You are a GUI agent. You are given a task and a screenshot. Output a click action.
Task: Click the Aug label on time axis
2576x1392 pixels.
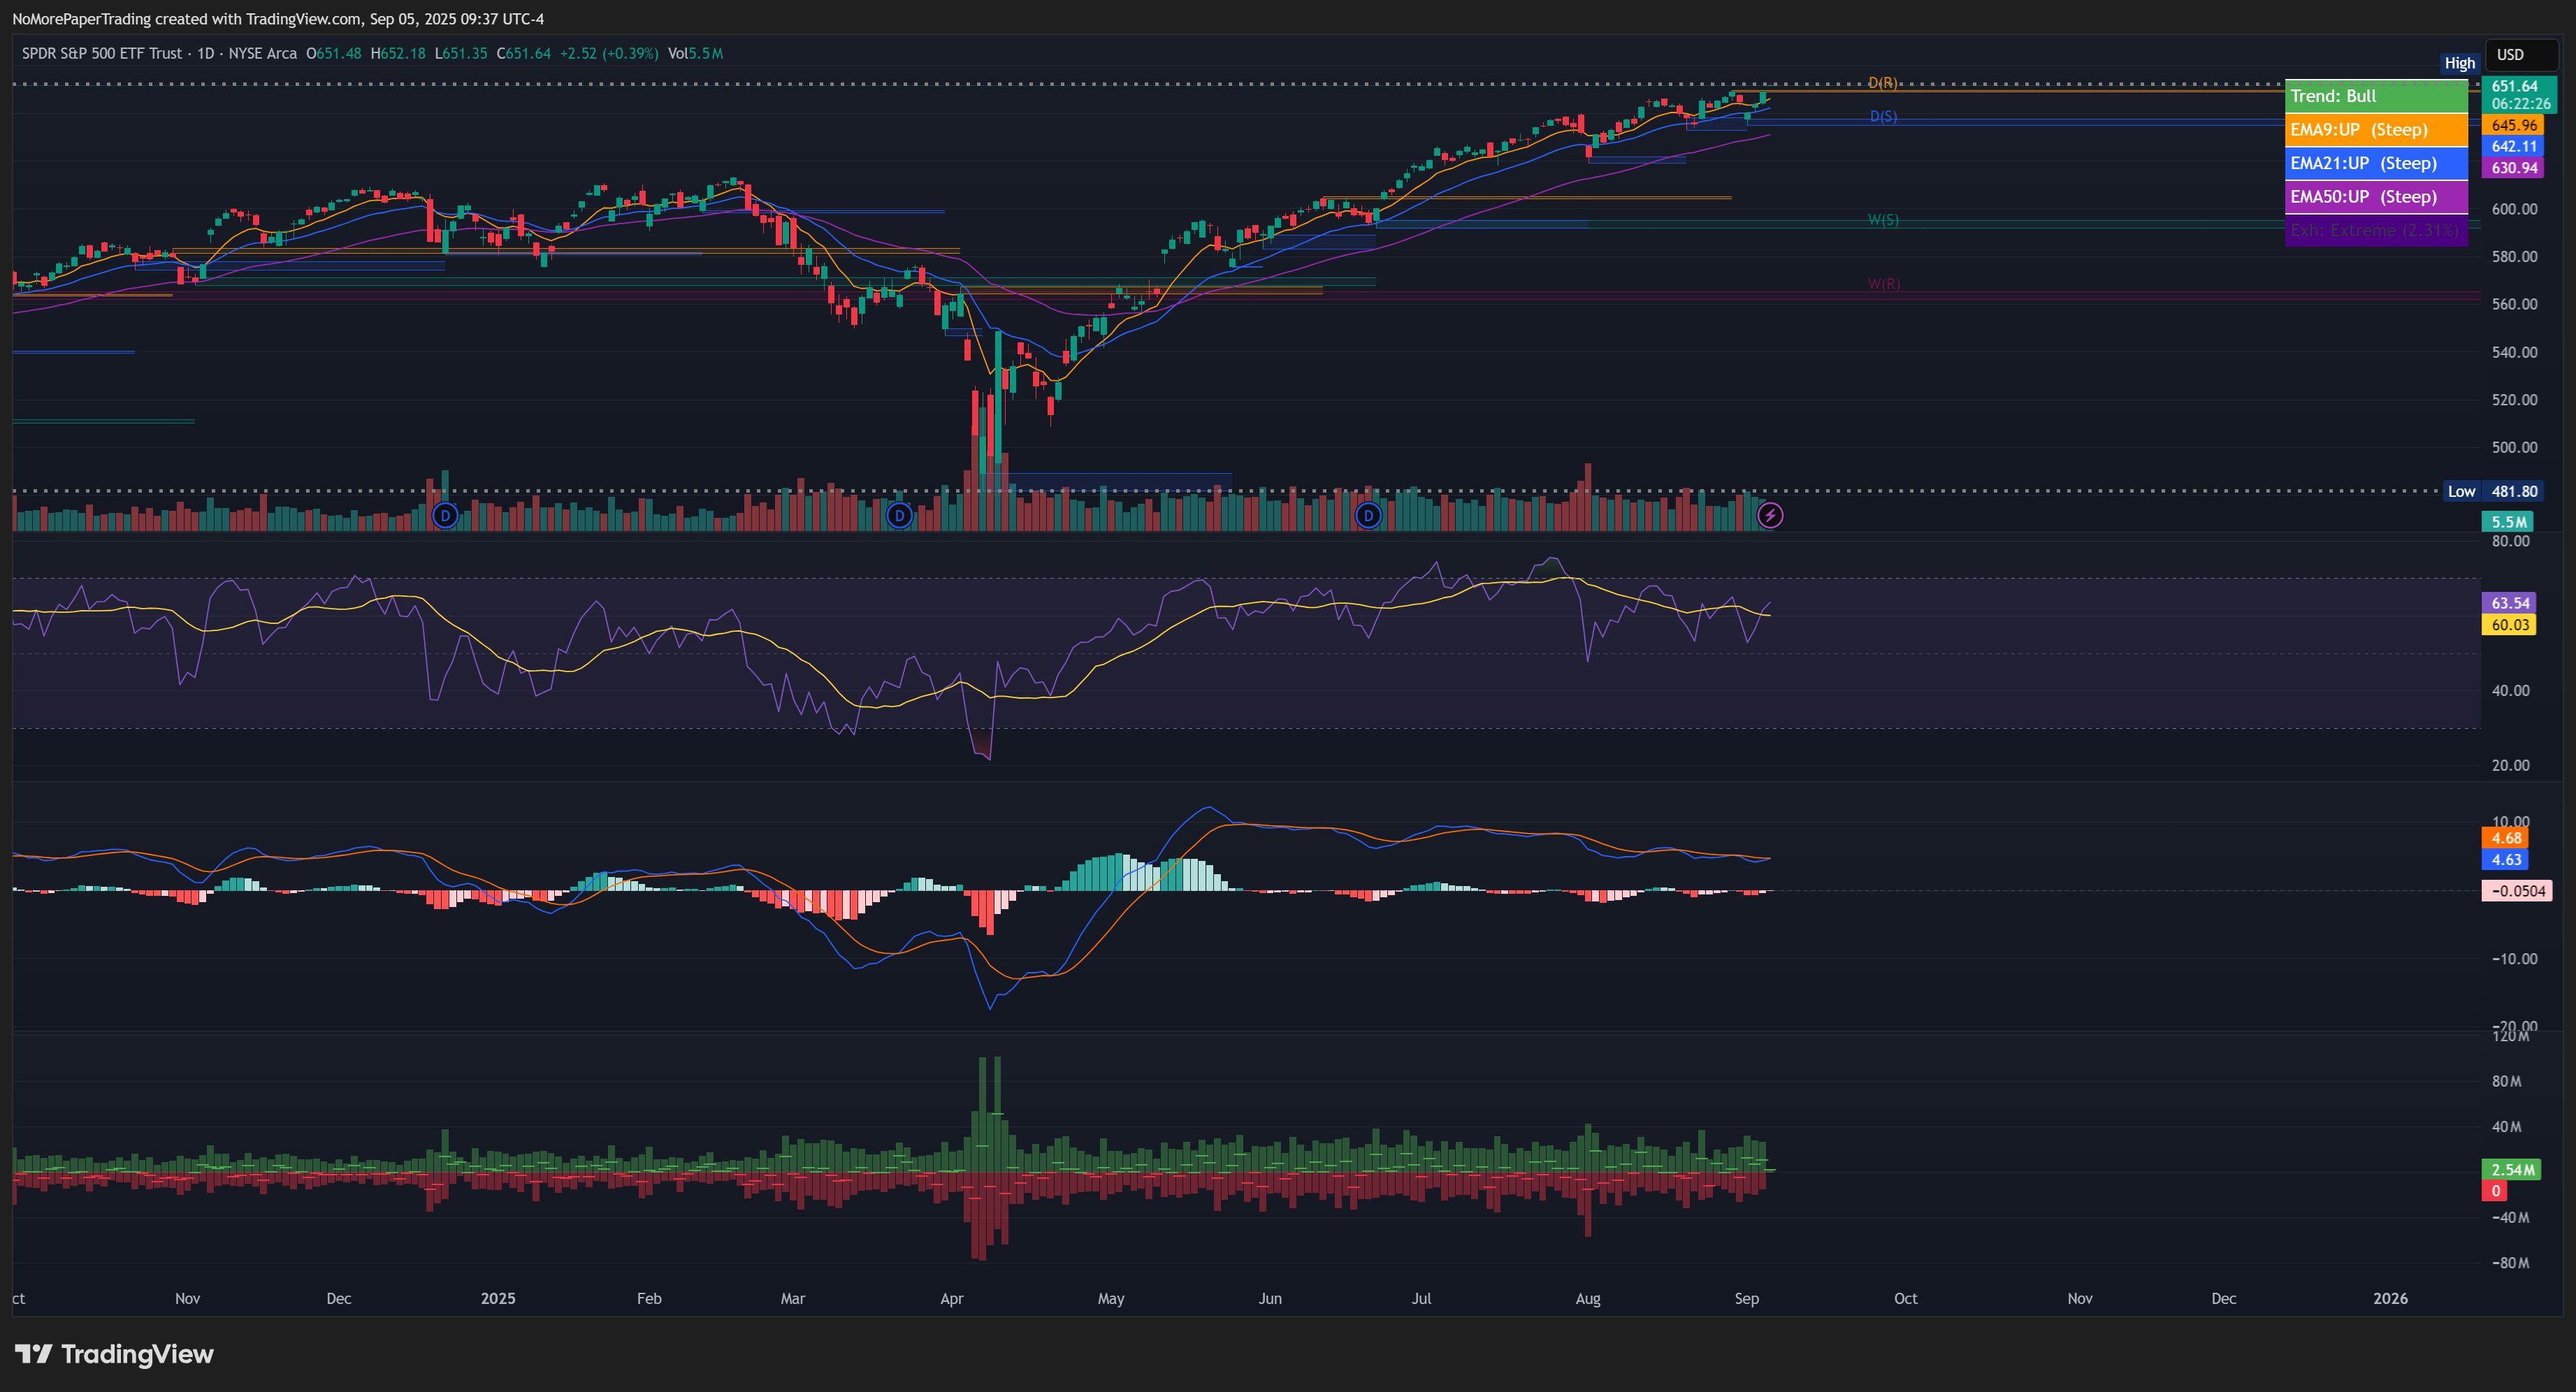1588,1298
